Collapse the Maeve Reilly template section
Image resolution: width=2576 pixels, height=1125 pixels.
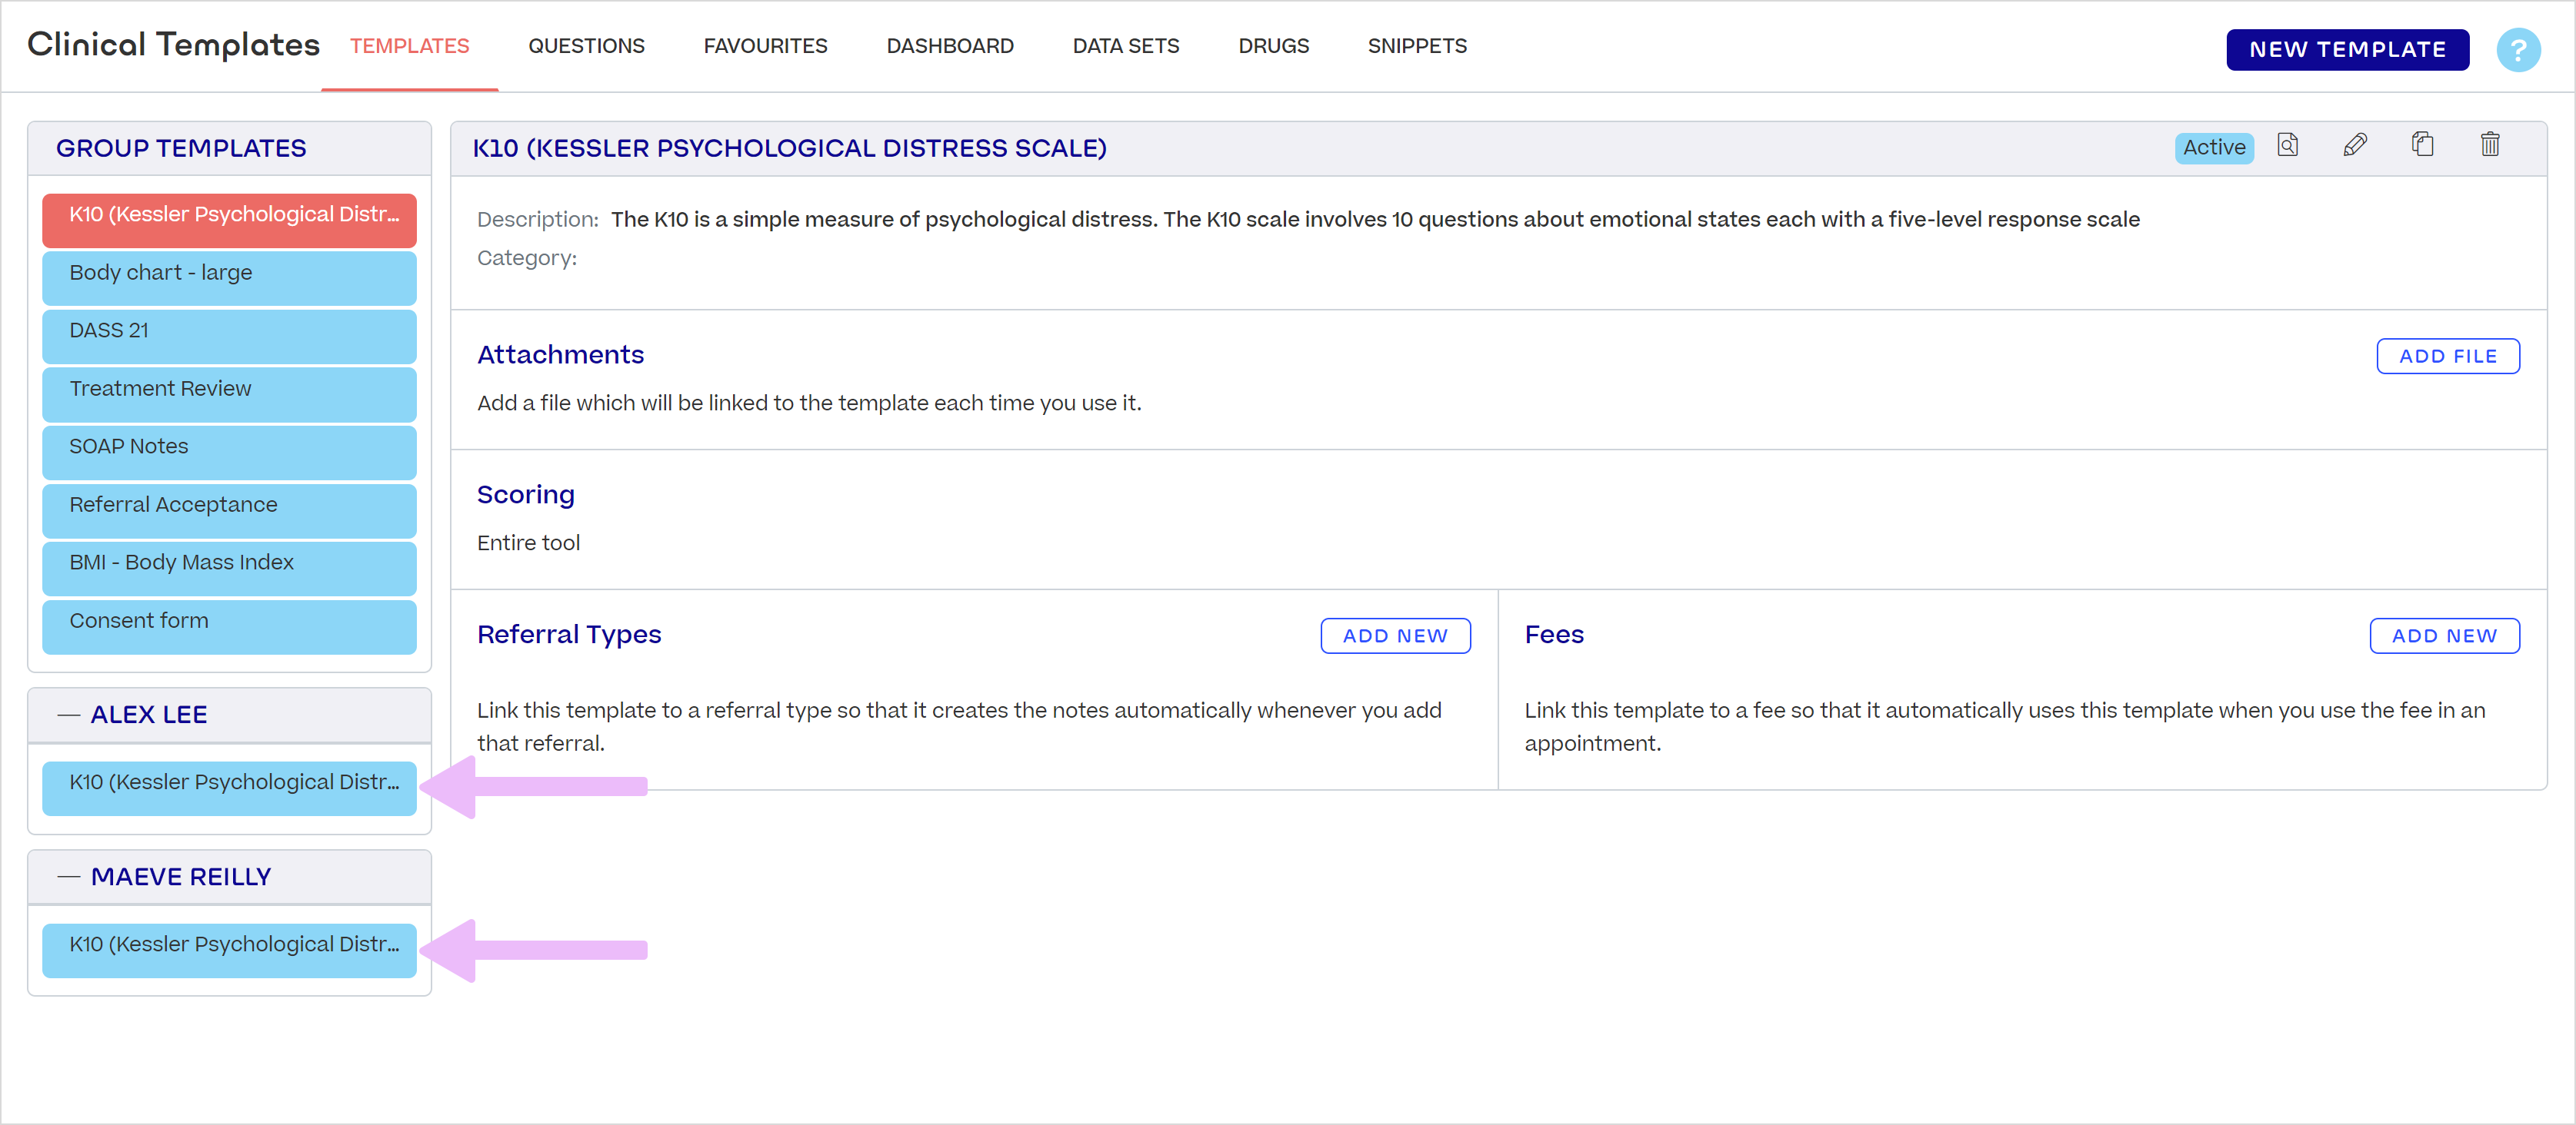click(x=69, y=876)
